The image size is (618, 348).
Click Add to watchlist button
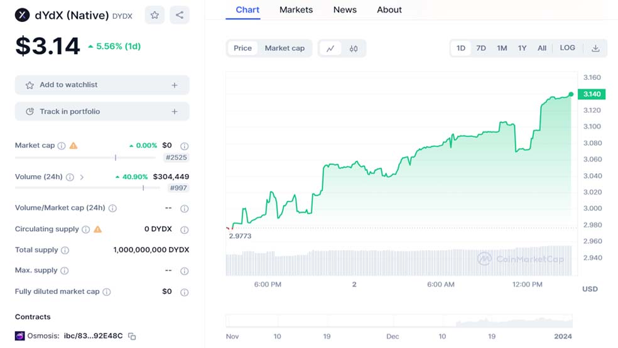coord(102,85)
